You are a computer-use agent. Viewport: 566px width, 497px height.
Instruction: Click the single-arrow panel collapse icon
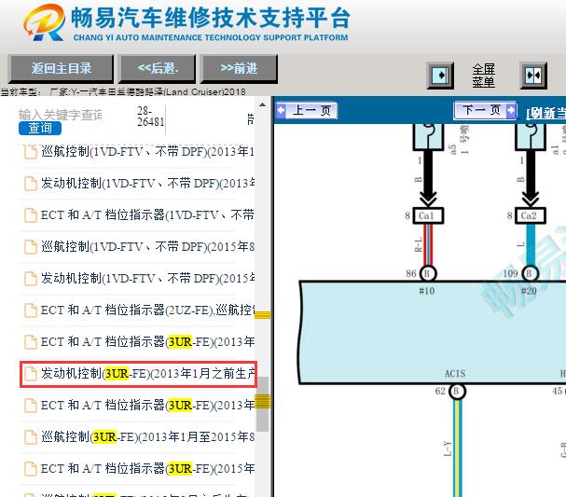tap(440, 76)
